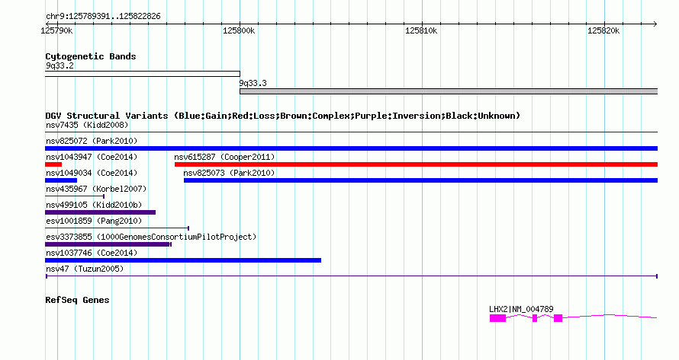Viewport: 679px width, 360px height.
Task: Open the nsv825073 (Park2010) variant label
Action: (x=229, y=173)
